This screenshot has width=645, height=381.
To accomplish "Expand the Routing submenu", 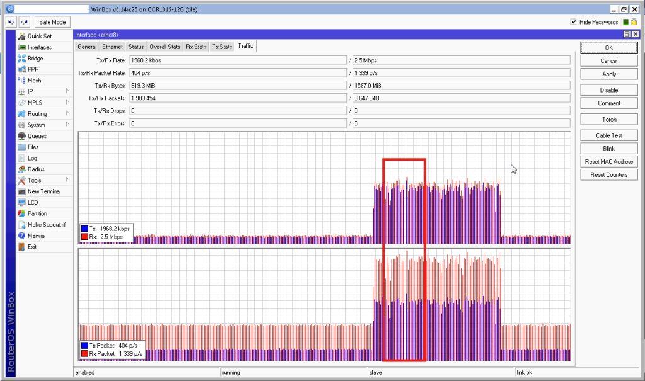I will [x=67, y=114].
